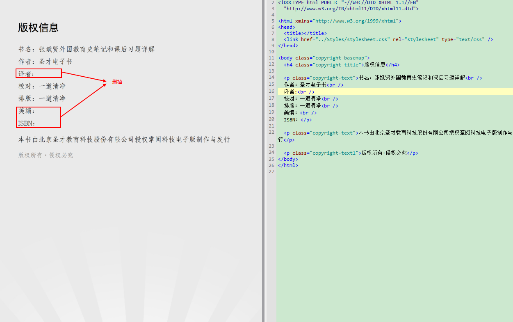Click line number 16 in the gutter
This screenshot has height=322, width=513.
(271, 91)
